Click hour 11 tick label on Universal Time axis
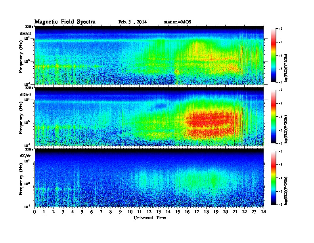Image resolution: width=314 pixels, height=243 pixels. 140,212
